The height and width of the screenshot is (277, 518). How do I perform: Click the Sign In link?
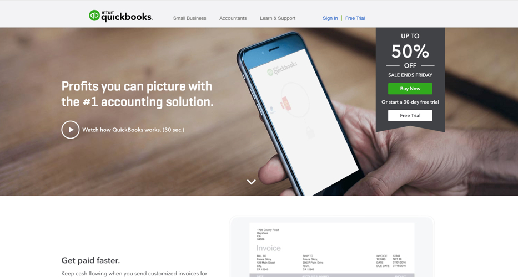(330, 18)
